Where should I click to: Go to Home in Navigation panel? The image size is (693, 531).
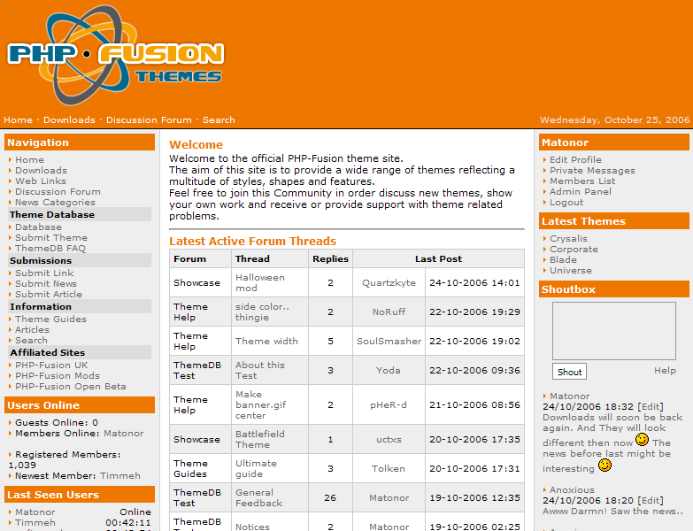pos(29,160)
